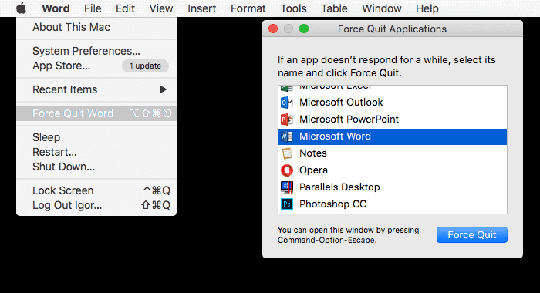Click the Notes app icon
This screenshot has height=293, width=540.
286,153
